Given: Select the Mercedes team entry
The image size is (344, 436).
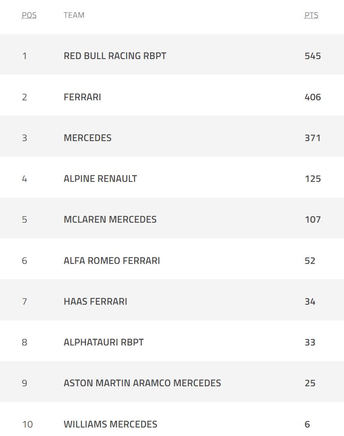Looking at the screenshot, I should [x=87, y=138].
